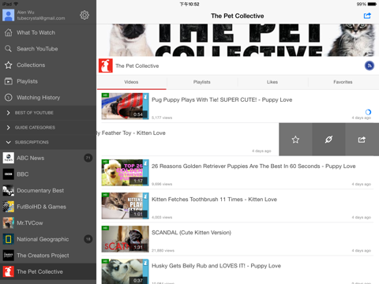
Task: Switch to the Videos tab
Action: (131, 82)
